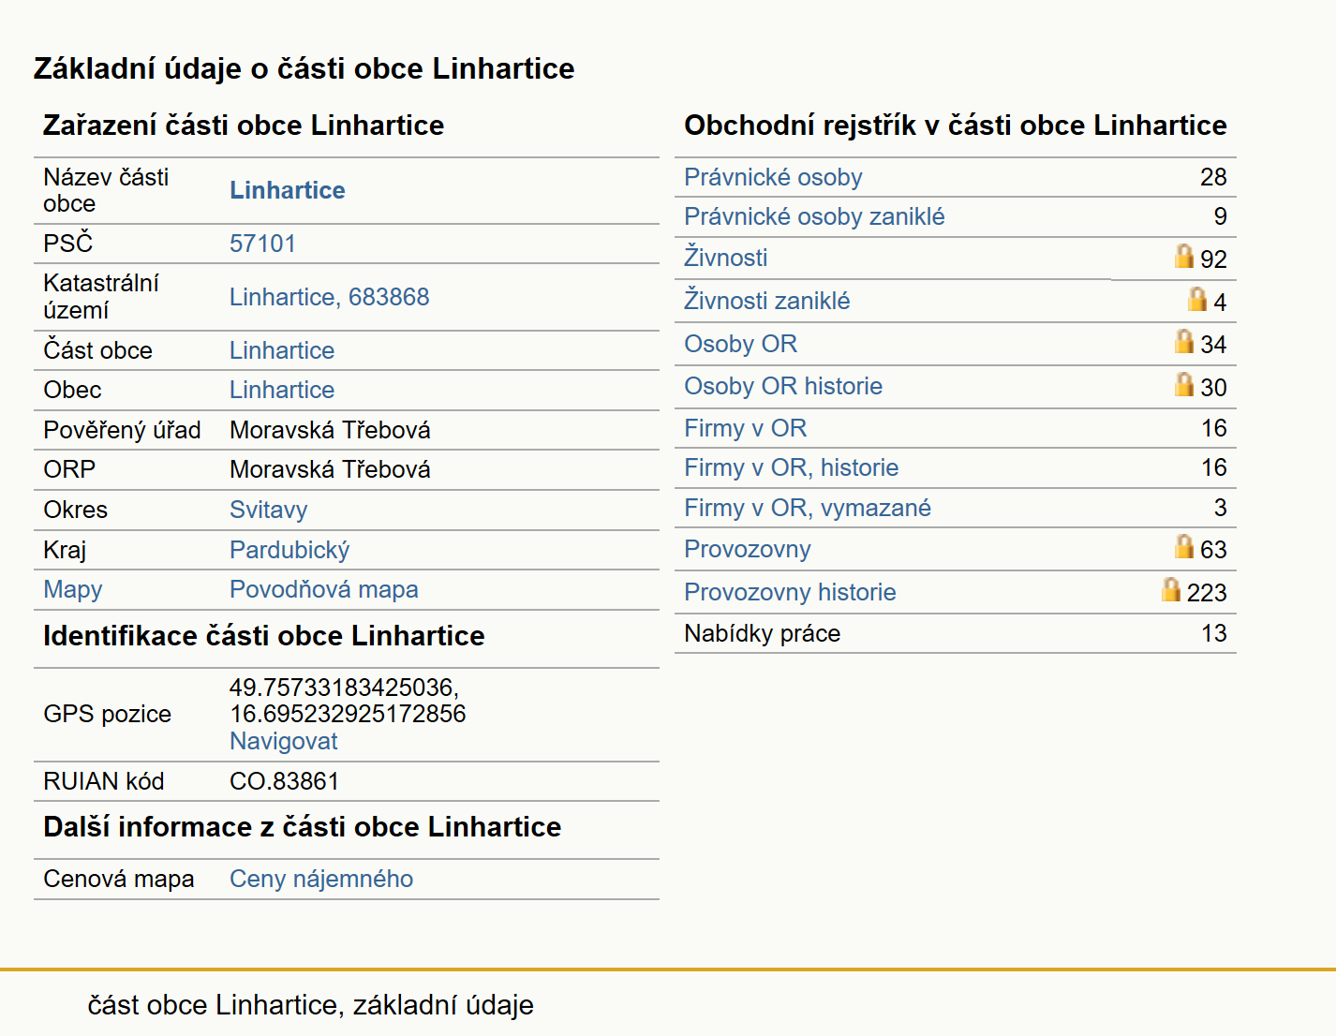
Task: Open Právnické osoby zaniklé list
Action: click(814, 216)
